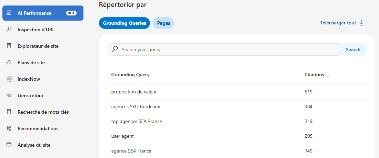Click the Liens retour link icon
The width and height of the screenshot is (379, 158).
(9, 95)
